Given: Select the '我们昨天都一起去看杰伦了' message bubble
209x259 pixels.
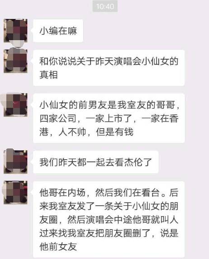Looking at the screenshot, I should pyautogui.click(x=96, y=162).
